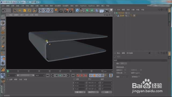Image resolution: width=172 pixels, height=97 pixels.
Task: Open the 对象(相对) coordinate dropdown
Action: click(80, 92)
